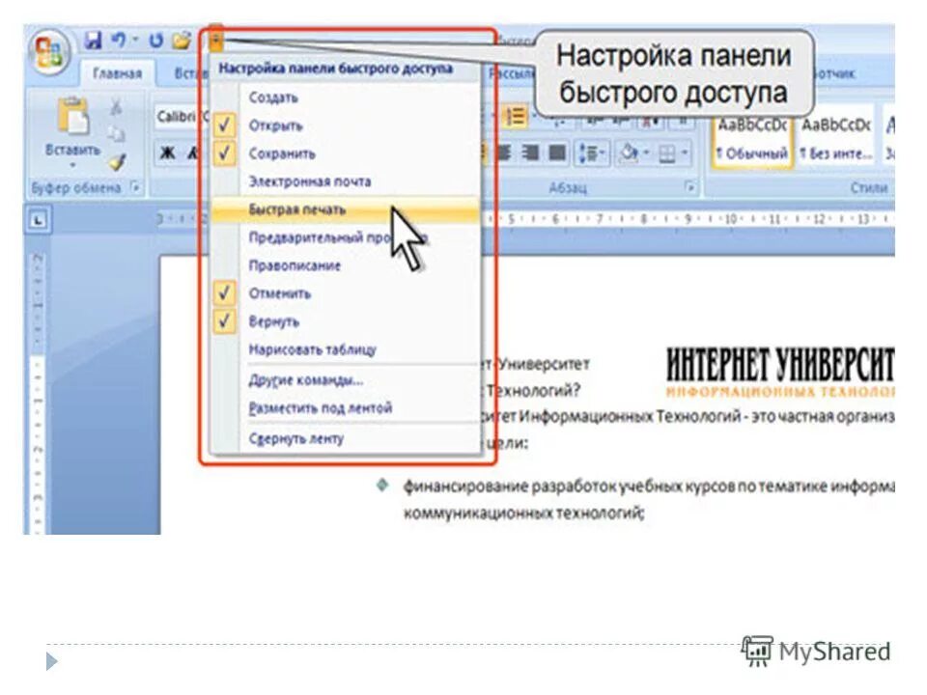Click the Save icon on Quick Access Toolbar
927x695 pixels.
[x=92, y=41]
